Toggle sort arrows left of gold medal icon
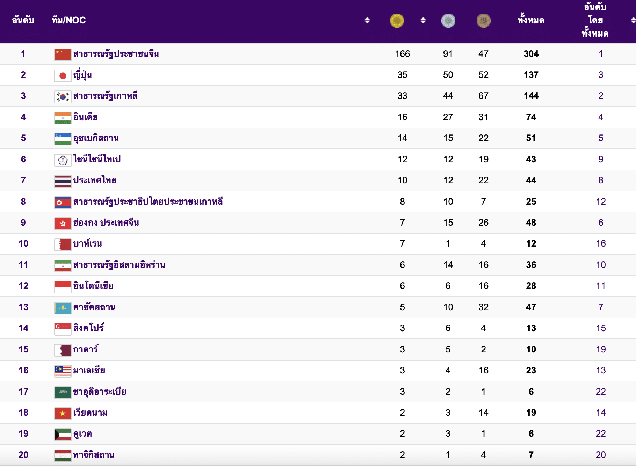 pyautogui.click(x=367, y=21)
